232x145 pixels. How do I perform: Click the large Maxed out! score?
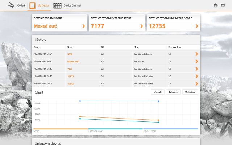pyautogui.click(x=45, y=26)
